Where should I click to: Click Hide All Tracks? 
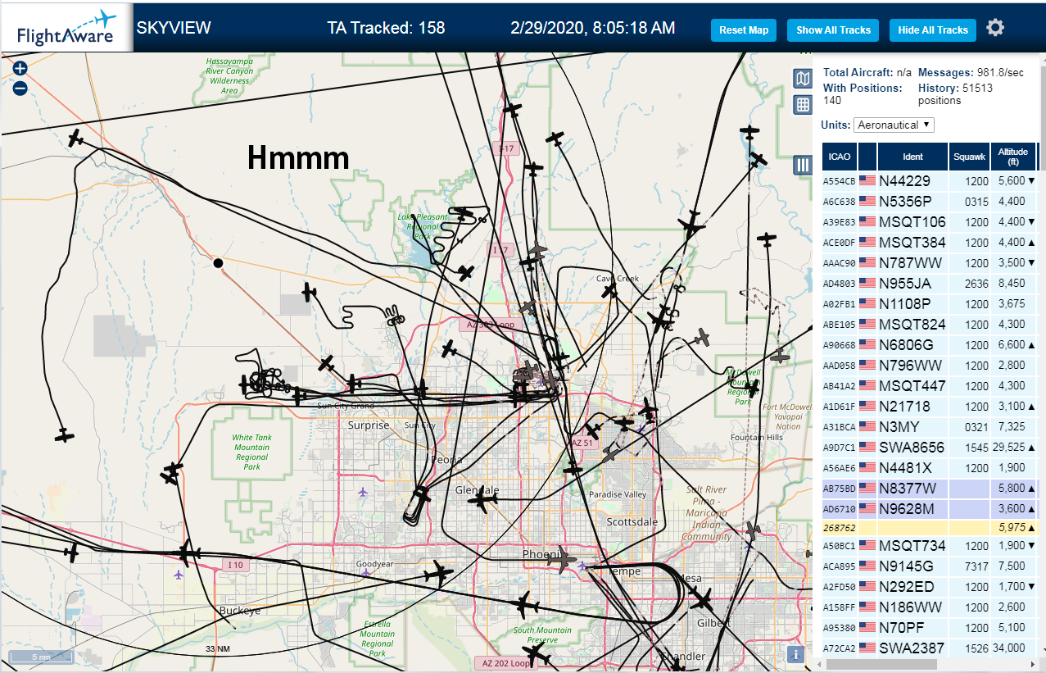pyautogui.click(x=933, y=30)
